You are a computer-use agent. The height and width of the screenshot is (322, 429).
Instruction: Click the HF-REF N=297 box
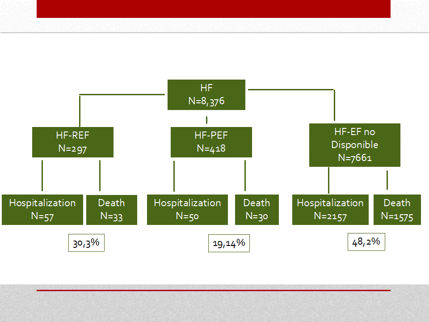coord(73,142)
